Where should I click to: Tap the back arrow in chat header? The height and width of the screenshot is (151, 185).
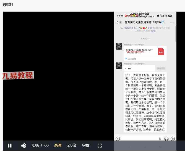tap(117, 22)
